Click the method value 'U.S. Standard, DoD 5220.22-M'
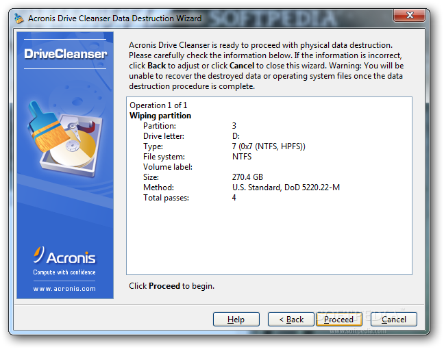The height and width of the screenshot is (349, 444). click(x=286, y=188)
